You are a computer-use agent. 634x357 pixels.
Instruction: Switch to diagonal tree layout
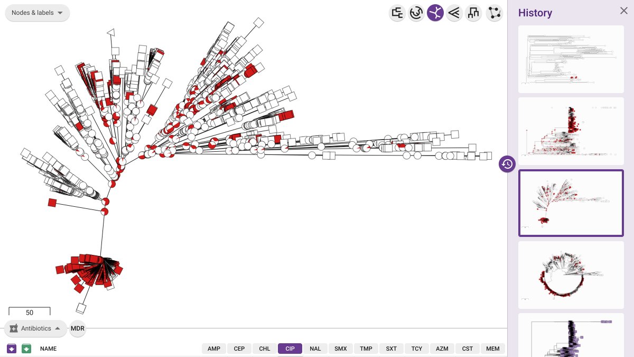(x=454, y=13)
